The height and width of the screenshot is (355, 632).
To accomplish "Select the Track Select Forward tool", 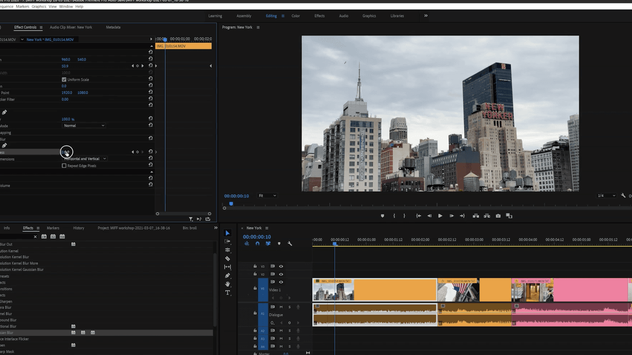I will (x=227, y=241).
